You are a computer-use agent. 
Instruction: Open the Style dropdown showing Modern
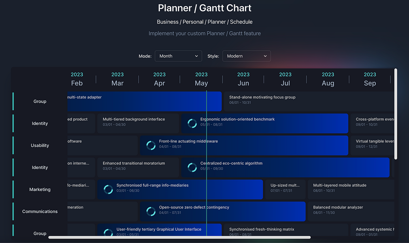247,56
